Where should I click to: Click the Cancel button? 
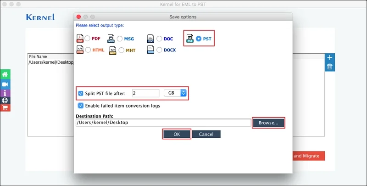click(x=206, y=134)
